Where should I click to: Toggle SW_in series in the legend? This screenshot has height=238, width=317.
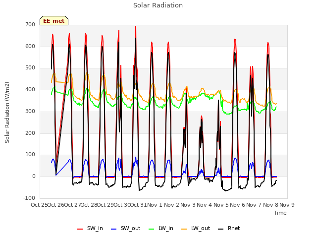click(x=90, y=228)
